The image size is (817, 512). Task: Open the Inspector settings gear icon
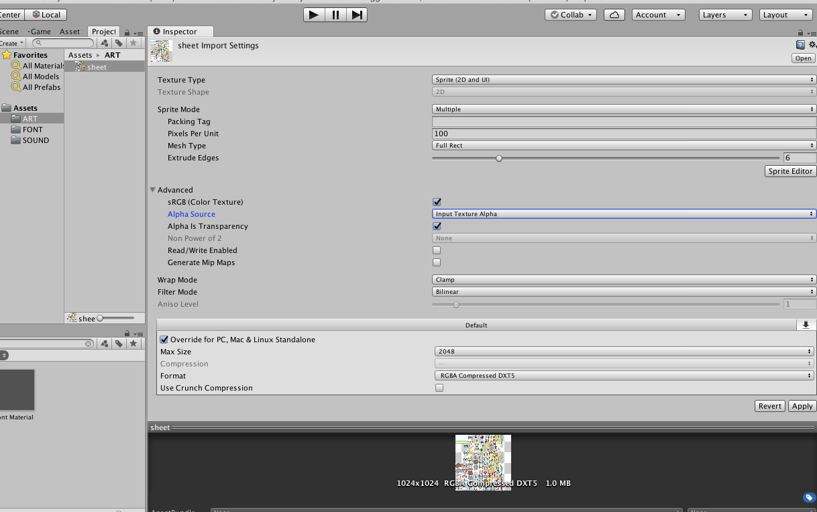[x=812, y=44]
